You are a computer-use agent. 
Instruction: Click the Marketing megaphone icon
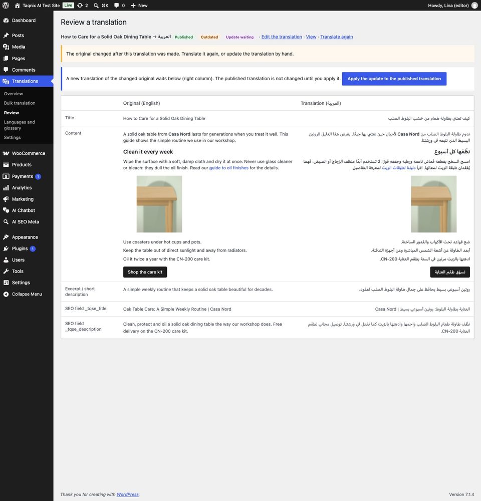6,199
